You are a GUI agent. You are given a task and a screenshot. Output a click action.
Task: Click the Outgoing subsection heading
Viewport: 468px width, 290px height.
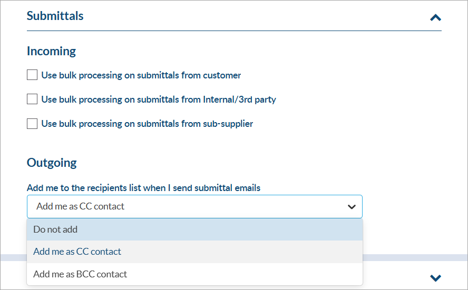[52, 163]
